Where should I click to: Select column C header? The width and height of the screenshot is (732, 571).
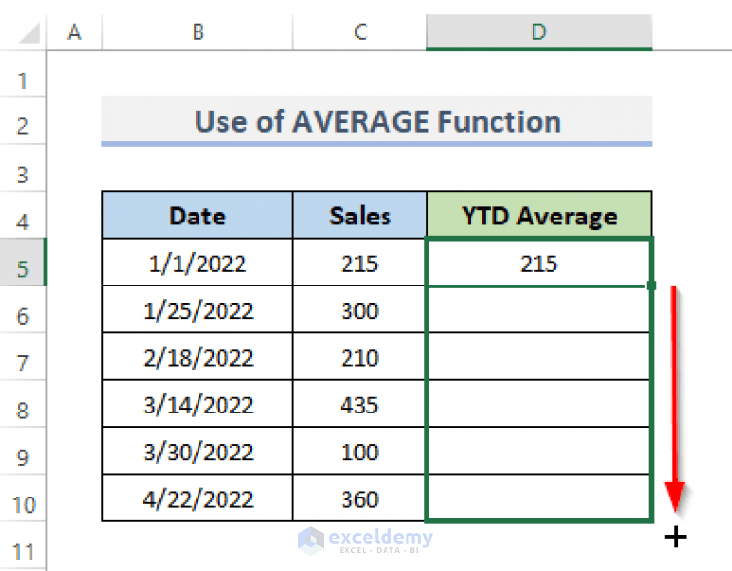tap(360, 32)
